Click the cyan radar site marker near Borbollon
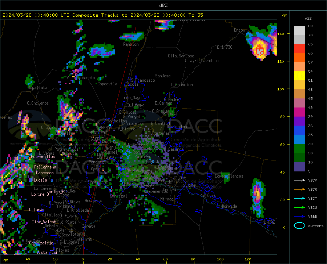327x264 pixels. [x=110, y=125]
